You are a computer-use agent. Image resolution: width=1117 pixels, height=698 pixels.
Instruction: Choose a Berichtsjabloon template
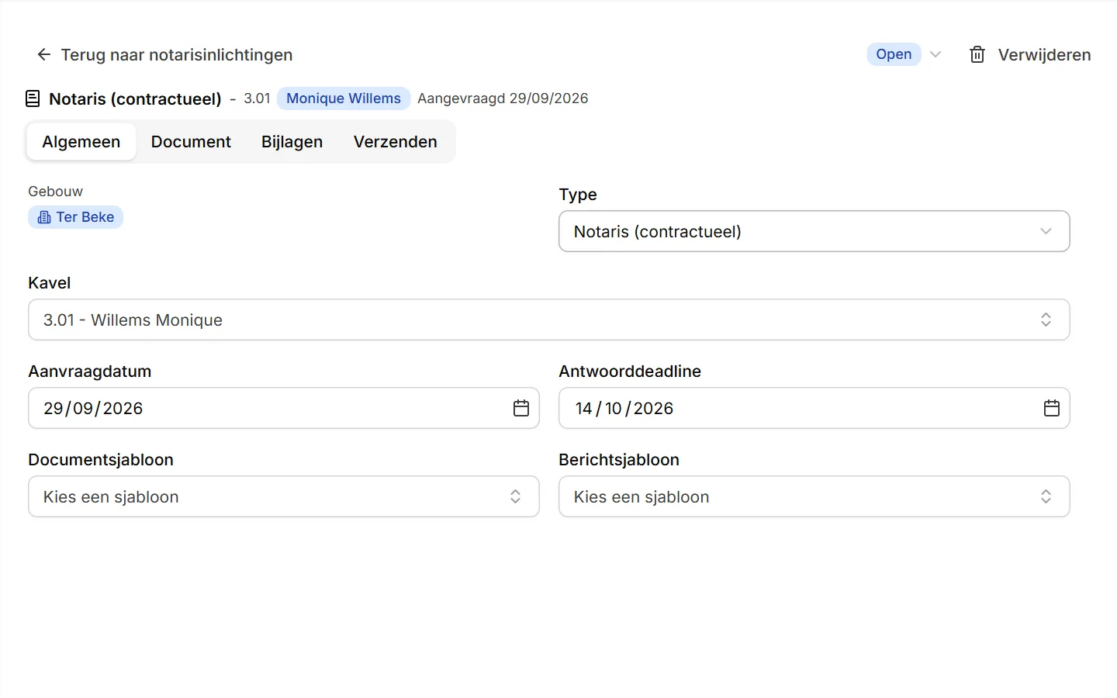tap(814, 496)
